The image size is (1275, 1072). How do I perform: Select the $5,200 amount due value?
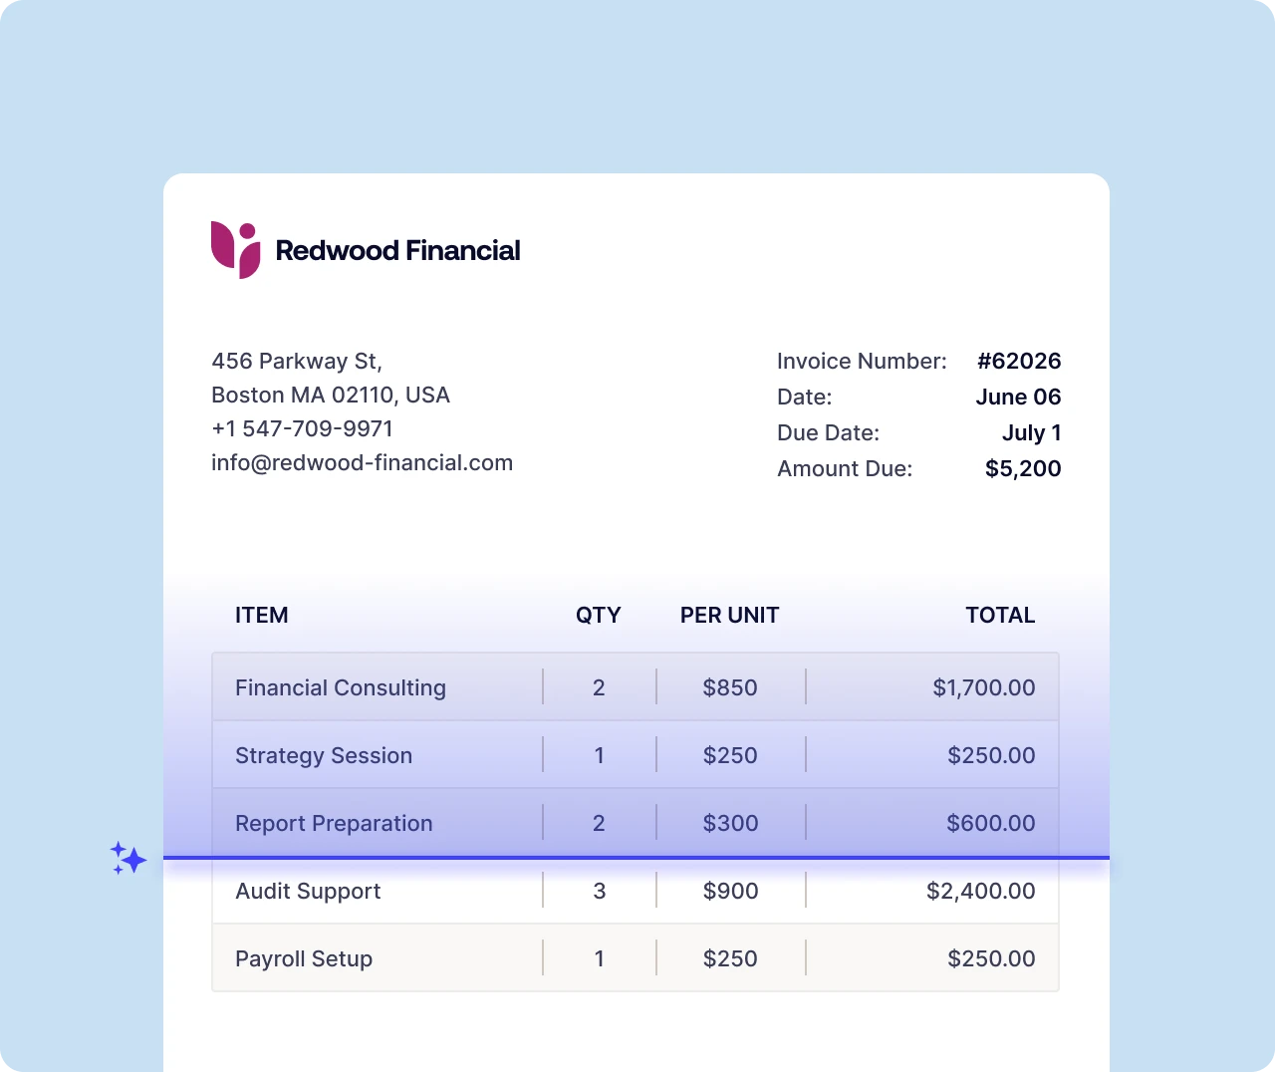click(x=1023, y=468)
